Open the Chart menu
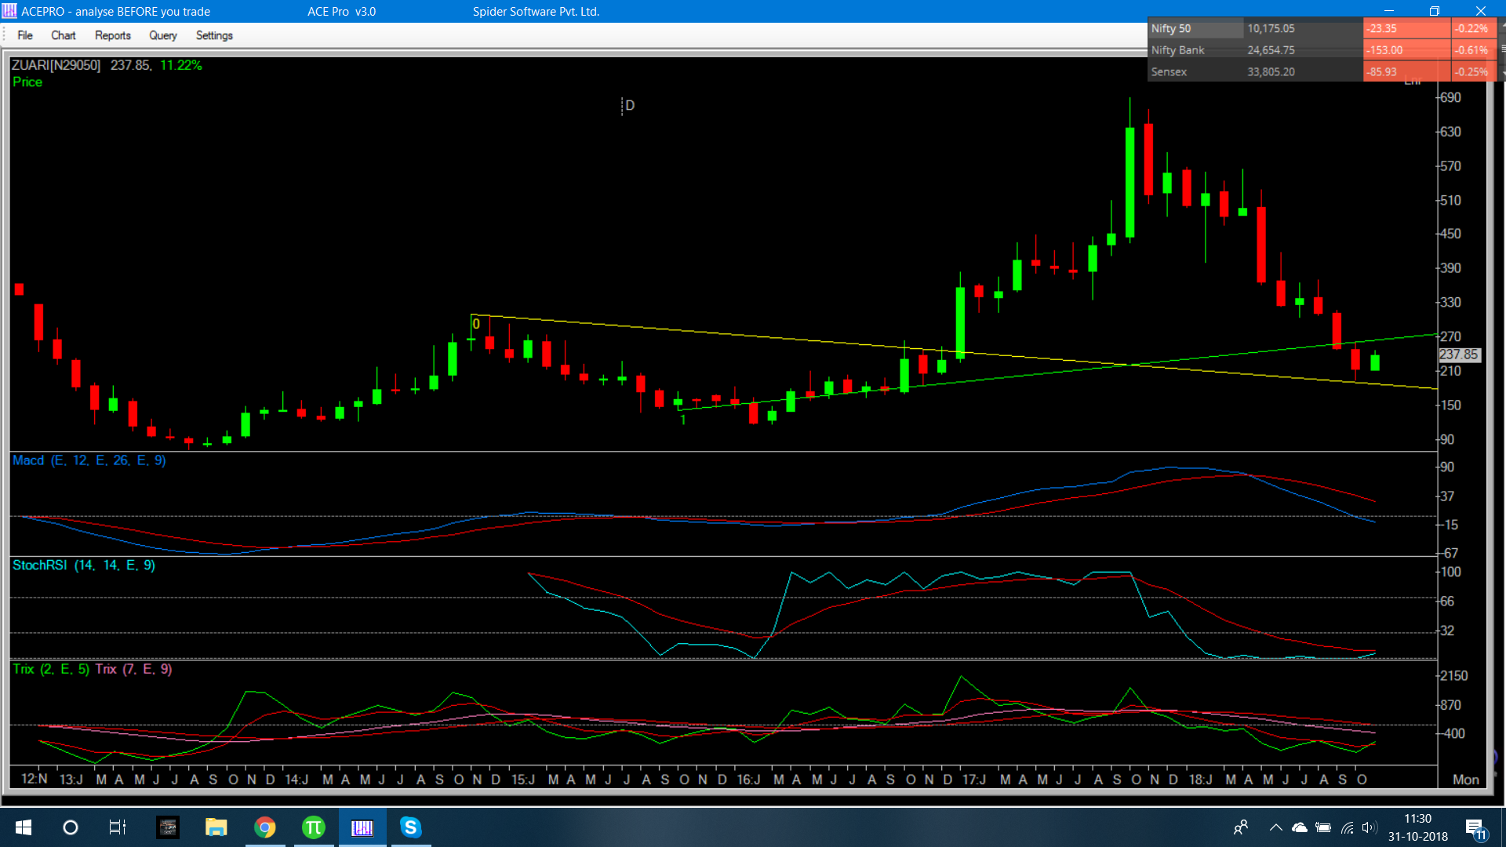Screen dimensions: 1506x847 click(63, 35)
